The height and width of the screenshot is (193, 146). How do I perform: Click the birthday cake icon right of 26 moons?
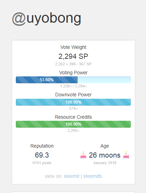click(x=126, y=155)
